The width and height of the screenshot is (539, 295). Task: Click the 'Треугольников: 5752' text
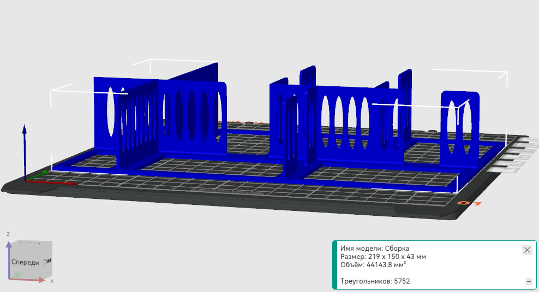coord(375,281)
